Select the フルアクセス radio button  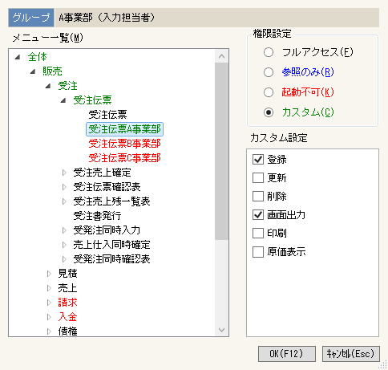(x=269, y=52)
